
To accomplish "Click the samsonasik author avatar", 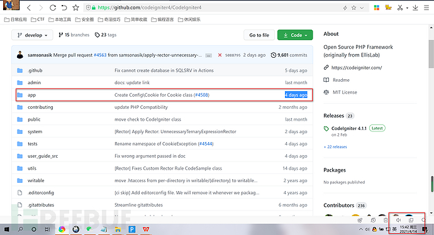I will click(x=20, y=55).
